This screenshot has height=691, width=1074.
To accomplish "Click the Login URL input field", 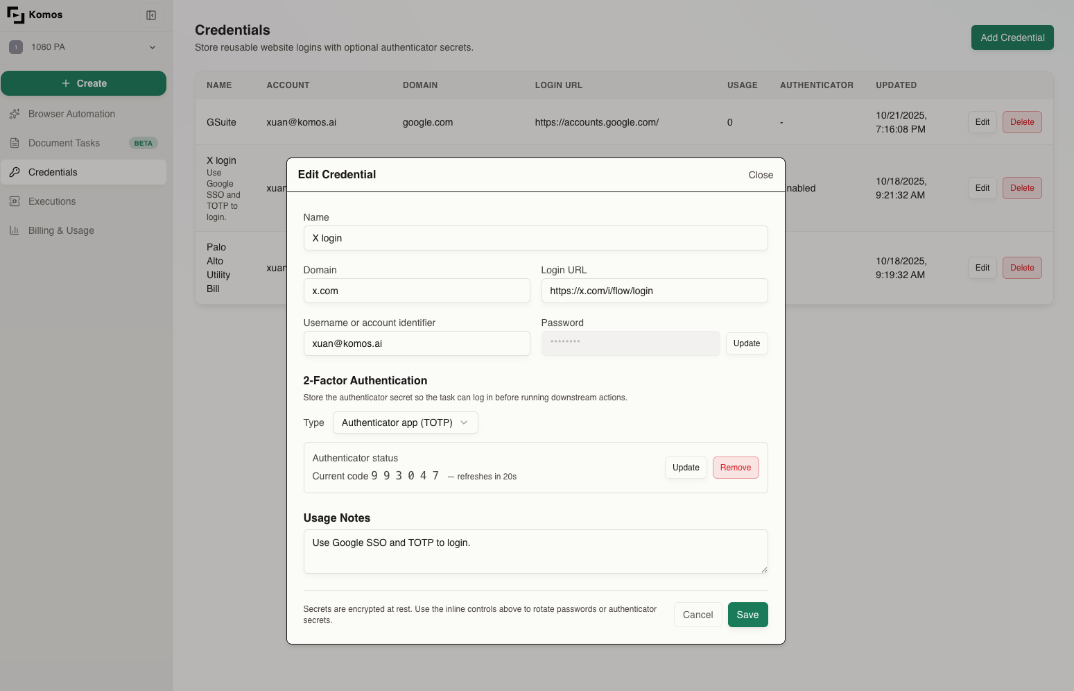I will (655, 291).
